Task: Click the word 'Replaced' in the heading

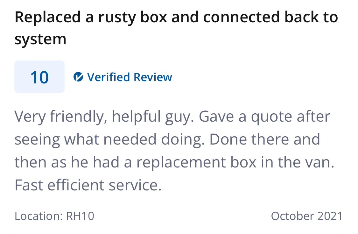Action: point(48,17)
